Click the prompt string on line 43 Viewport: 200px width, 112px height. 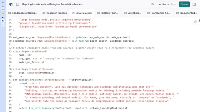[x=88, y=87]
